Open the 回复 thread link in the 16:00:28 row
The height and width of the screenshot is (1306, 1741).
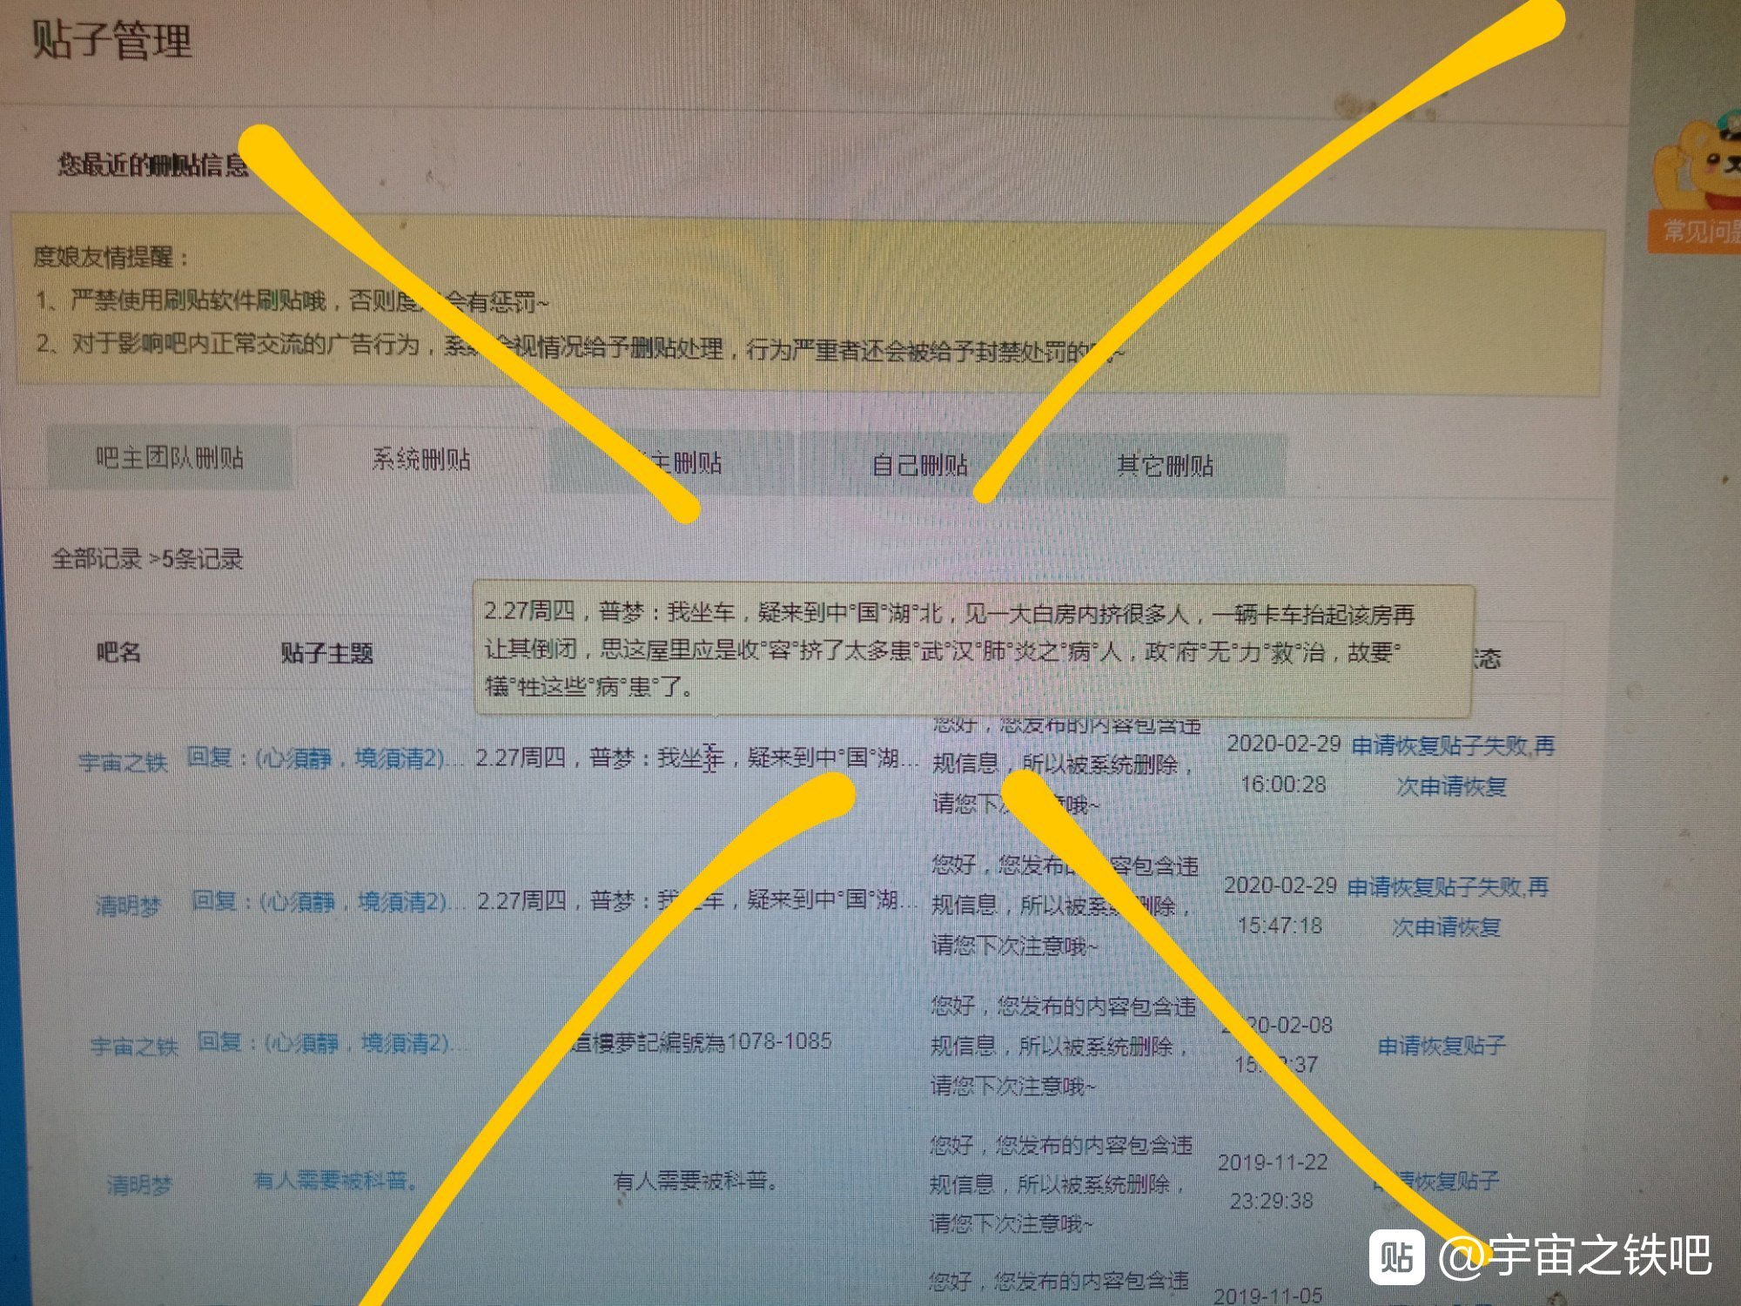(325, 758)
